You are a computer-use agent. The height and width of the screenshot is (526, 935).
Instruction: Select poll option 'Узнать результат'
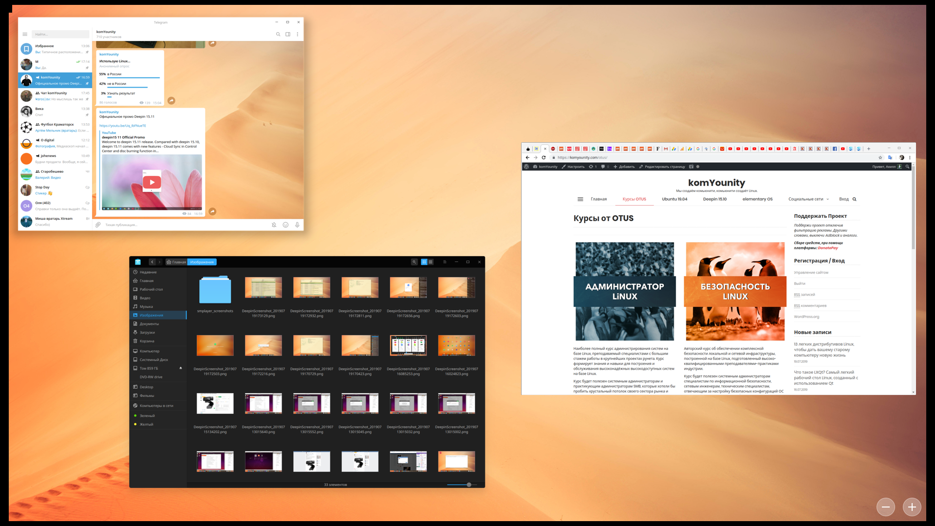pyautogui.click(x=130, y=94)
